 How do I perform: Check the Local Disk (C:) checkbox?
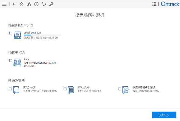(11, 33)
